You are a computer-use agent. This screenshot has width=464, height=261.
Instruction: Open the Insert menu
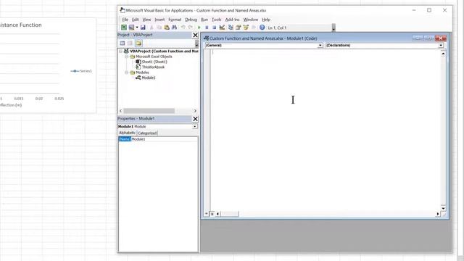(x=159, y=20)
